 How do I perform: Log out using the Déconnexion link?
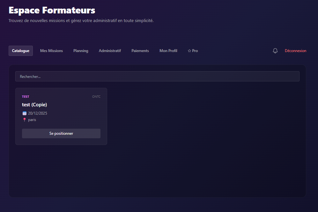295,51
